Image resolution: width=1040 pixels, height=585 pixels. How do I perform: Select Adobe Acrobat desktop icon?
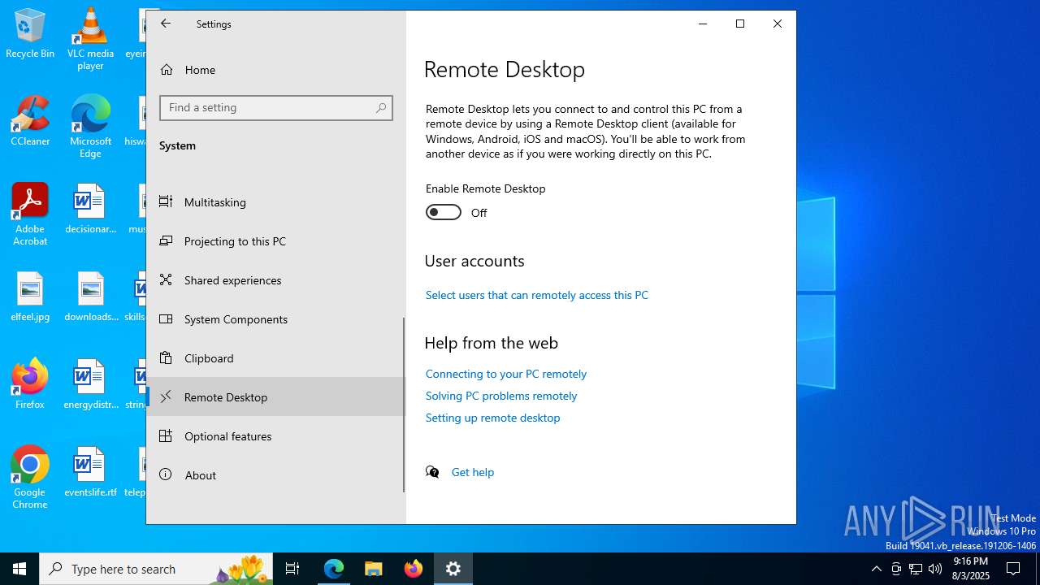click(x=30, y=214)
